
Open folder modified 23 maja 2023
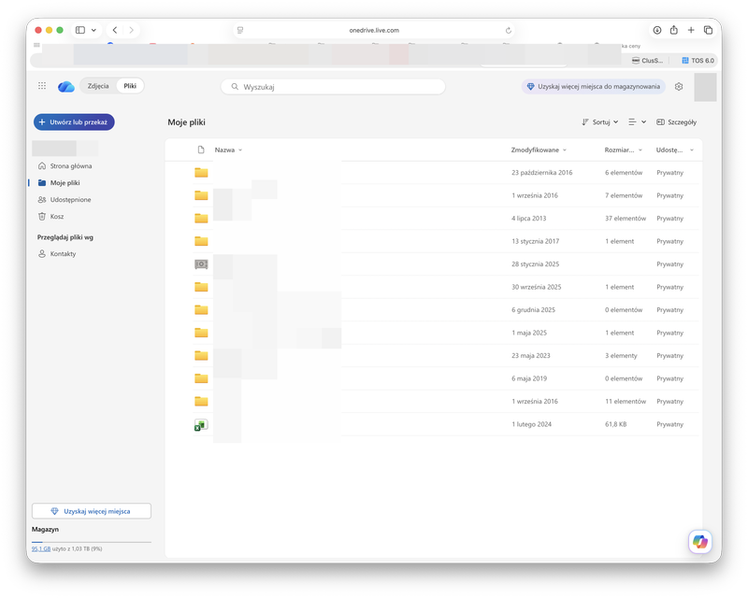201,356
